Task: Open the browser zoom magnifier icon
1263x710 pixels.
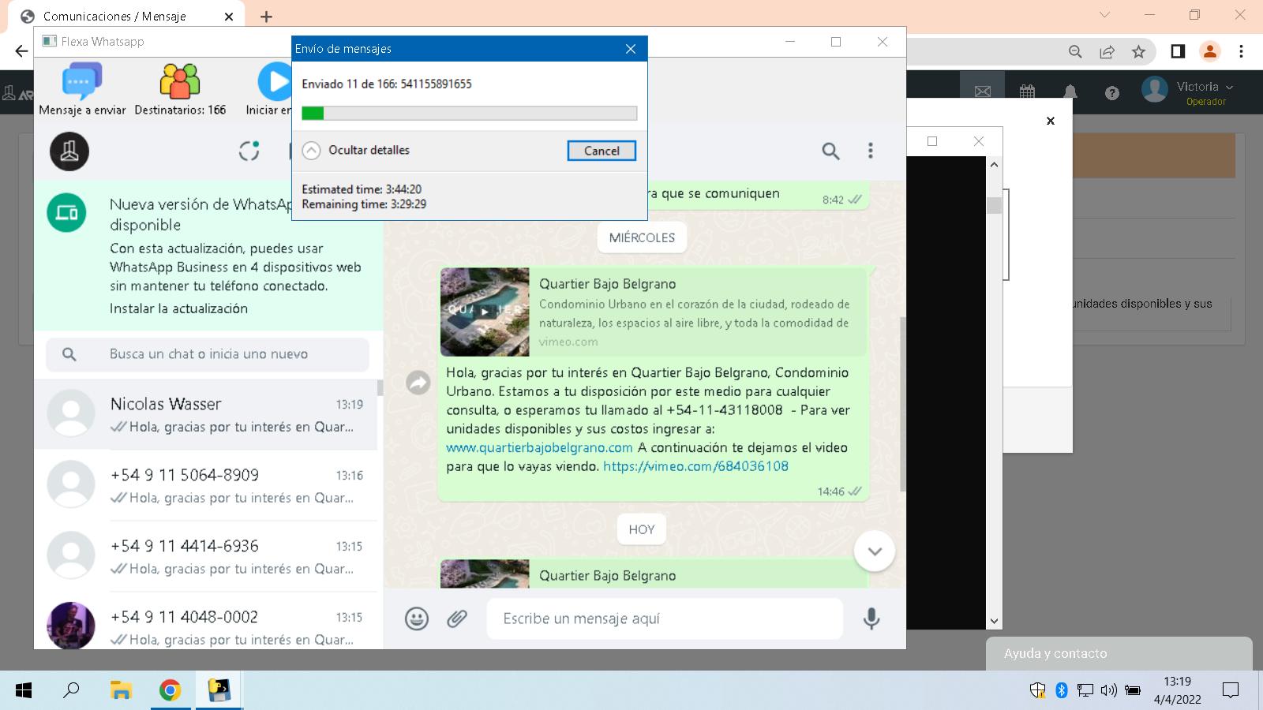Action: (1075, 51)
